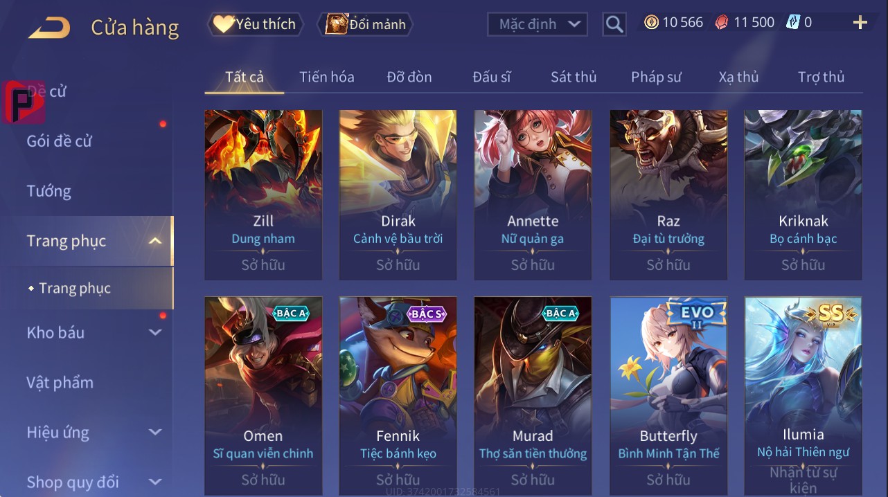
Task: Open Yêu thích favorites heart button
Action: tap(255, 24)
